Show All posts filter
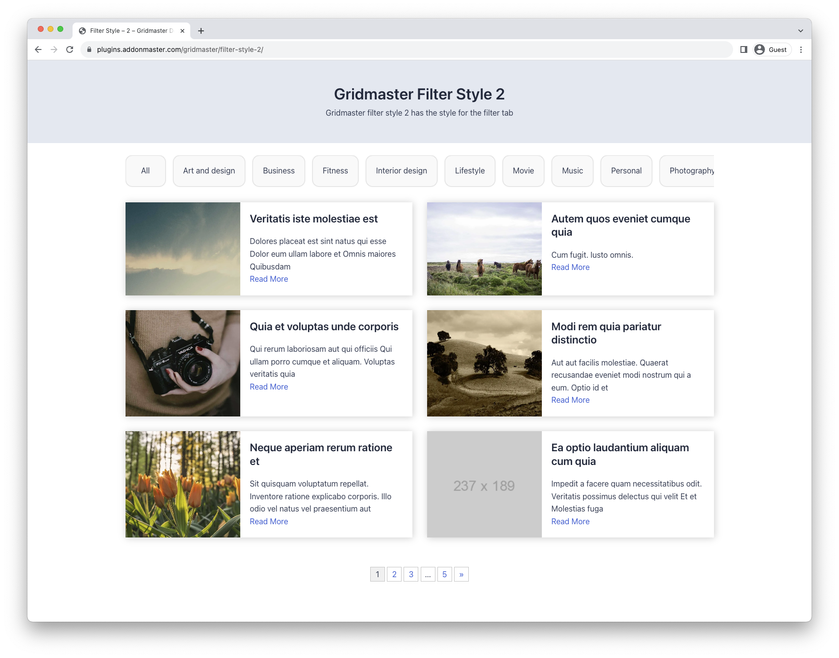The width and height of the screenshot is (839, 658). (x=146, y=171)
